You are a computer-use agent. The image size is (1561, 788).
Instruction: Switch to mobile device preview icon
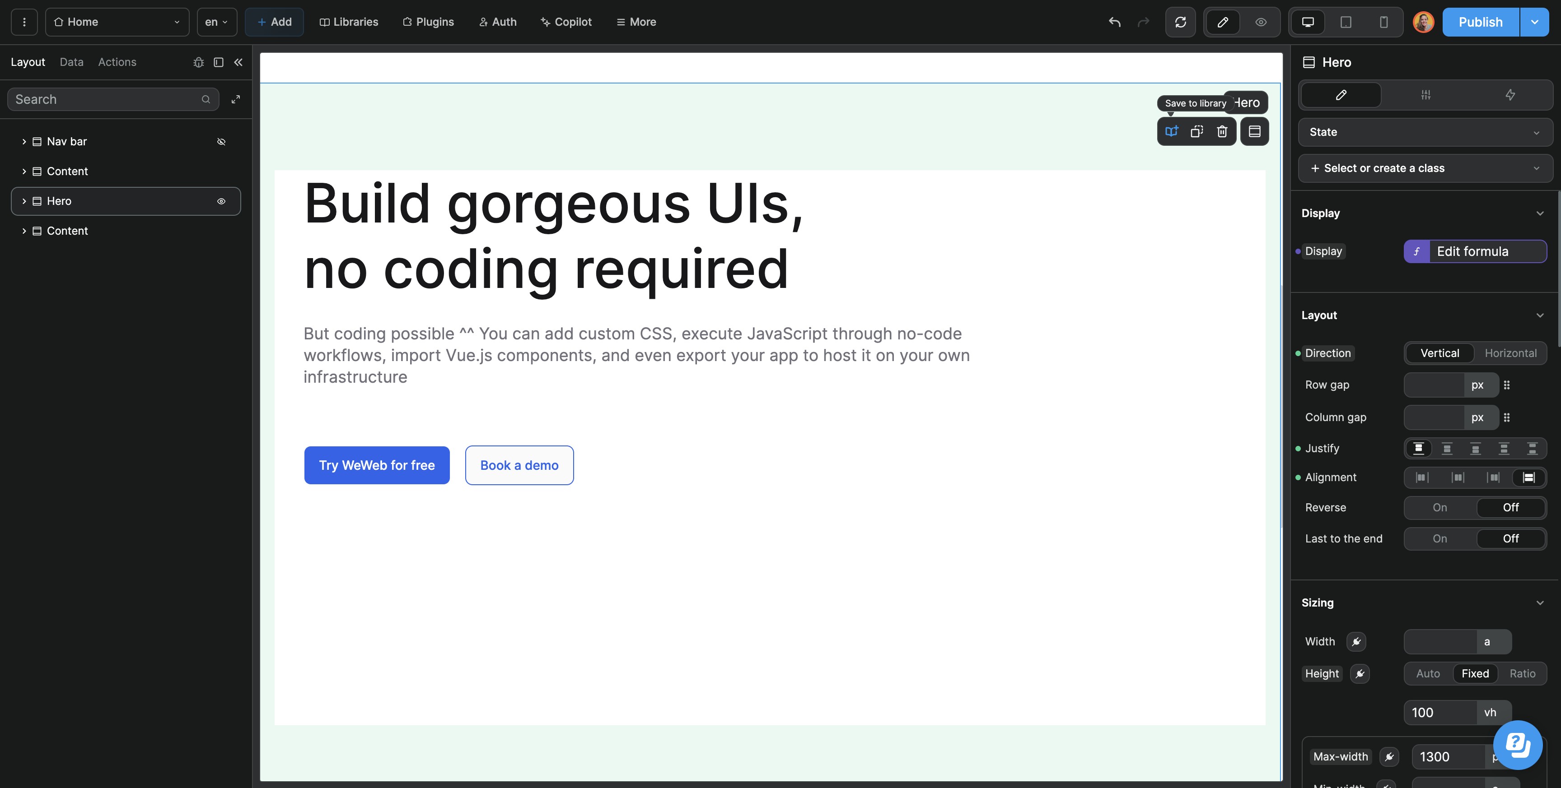click(1383, 23)
